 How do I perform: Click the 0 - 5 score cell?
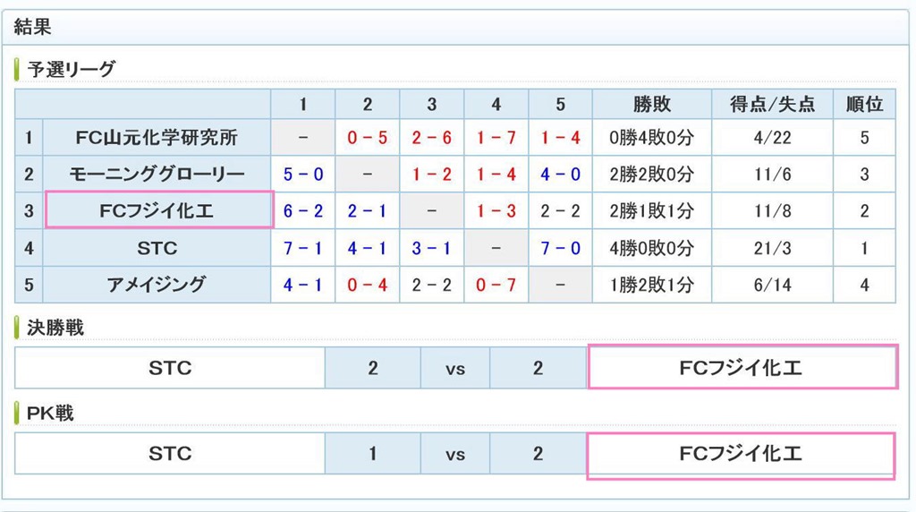tap(368, 137)
